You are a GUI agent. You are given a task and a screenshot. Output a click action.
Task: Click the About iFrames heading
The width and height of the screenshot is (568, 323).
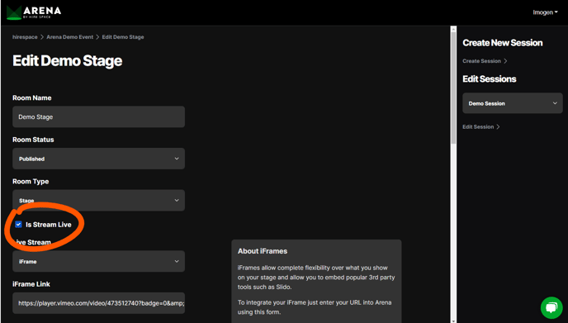263,251
